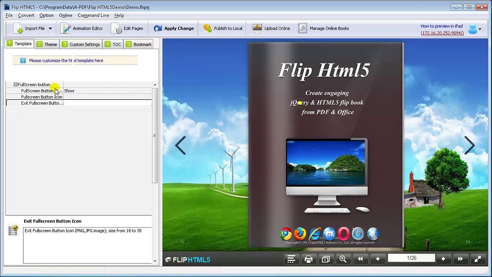The image size is (492, 277).
Task: Open Manage Online Books
Action: (324, 28)
